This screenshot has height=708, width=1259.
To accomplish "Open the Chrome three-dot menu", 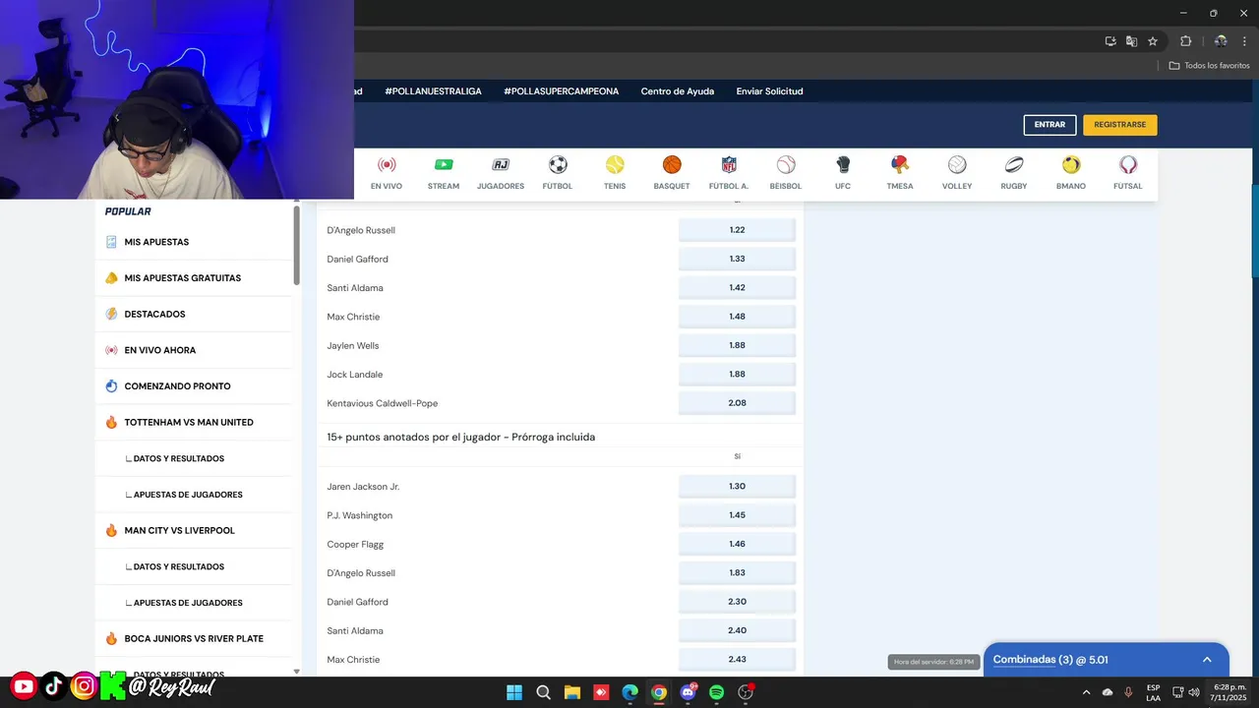I will (1244, 41).
